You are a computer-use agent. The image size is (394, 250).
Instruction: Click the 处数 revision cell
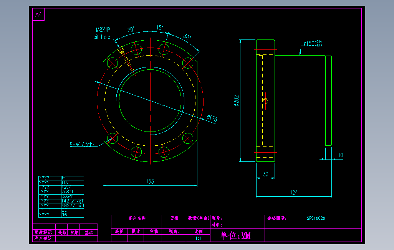(62, 233)
